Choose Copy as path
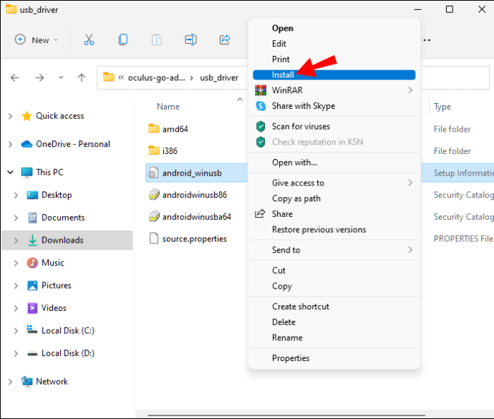 coord(334,198)
